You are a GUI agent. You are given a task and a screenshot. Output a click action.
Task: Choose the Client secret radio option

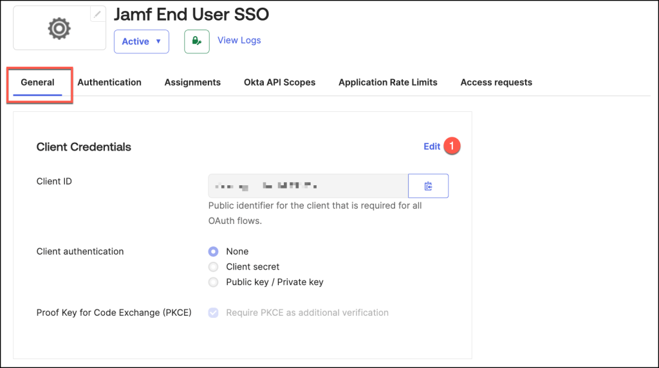(214, 266)
